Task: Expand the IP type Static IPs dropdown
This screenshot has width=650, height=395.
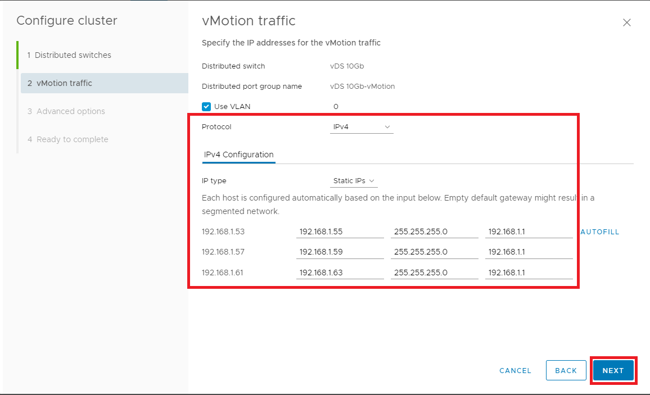Action: [354, 181]
